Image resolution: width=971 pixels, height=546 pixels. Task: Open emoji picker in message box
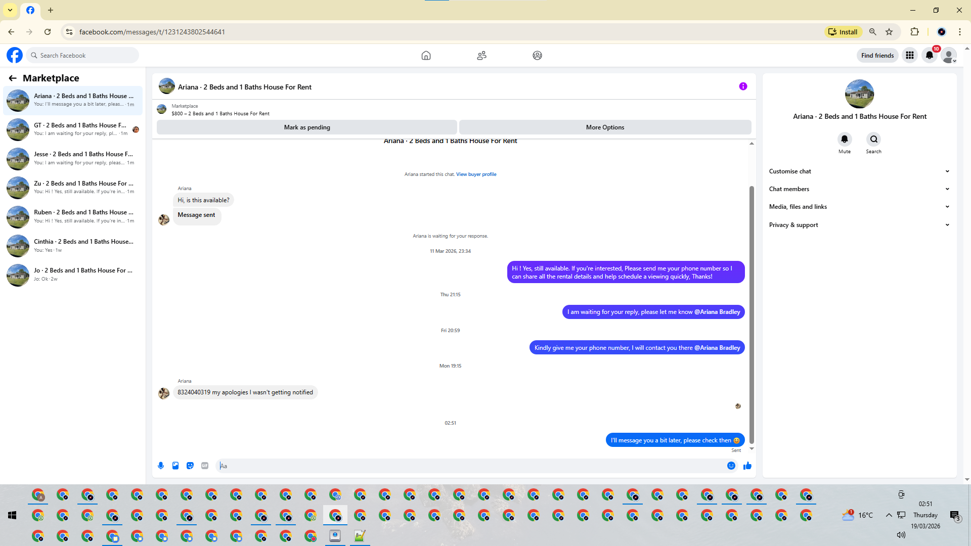731,466
